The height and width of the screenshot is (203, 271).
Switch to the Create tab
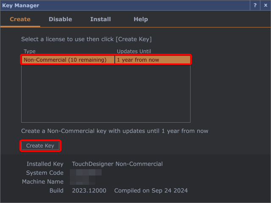pos(20,19)
